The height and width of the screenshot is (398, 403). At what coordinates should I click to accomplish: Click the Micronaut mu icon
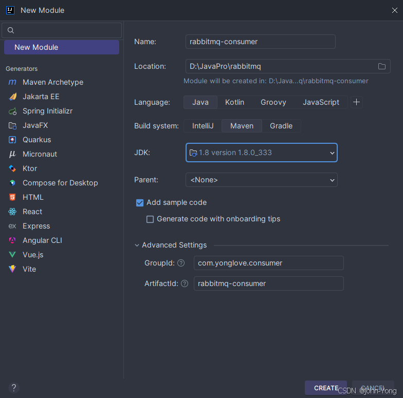(12, 154)
